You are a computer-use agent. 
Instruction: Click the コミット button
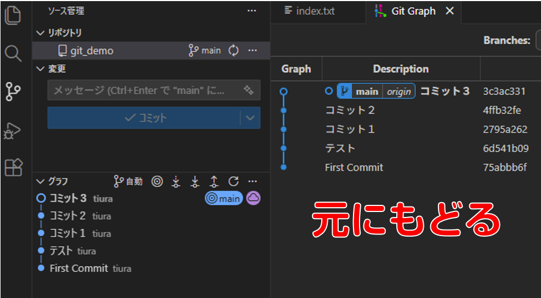[145, 118]
